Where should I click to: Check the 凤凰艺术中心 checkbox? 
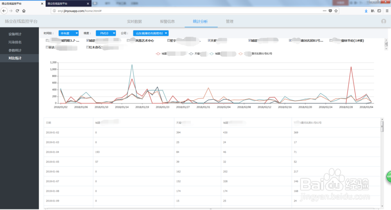coord(128,41)
